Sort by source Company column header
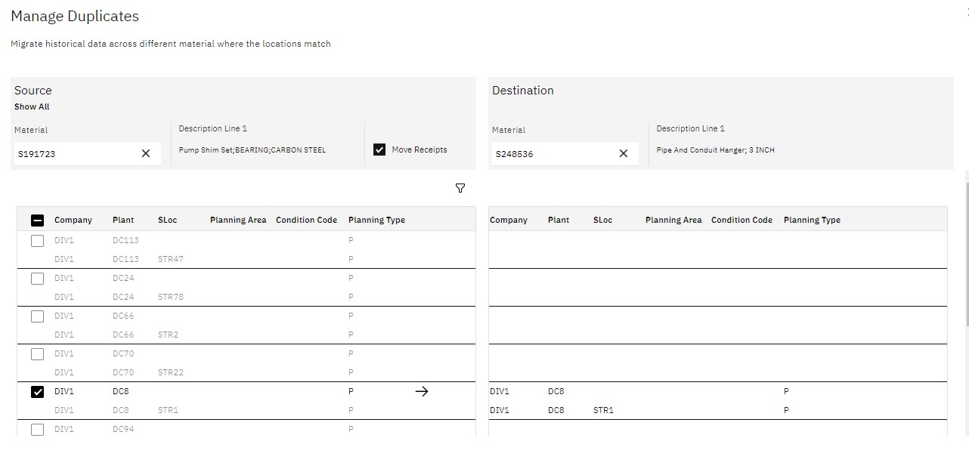 coord(73,220)
